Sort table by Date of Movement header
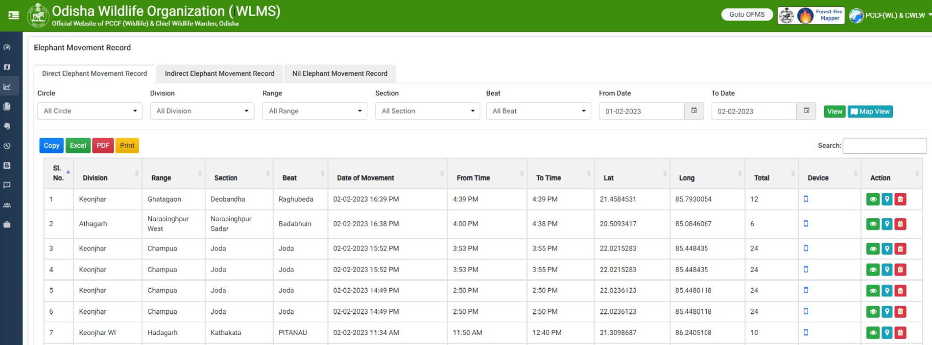The height and width of the screenshot is (345, 932). click(x=387, y=173)
